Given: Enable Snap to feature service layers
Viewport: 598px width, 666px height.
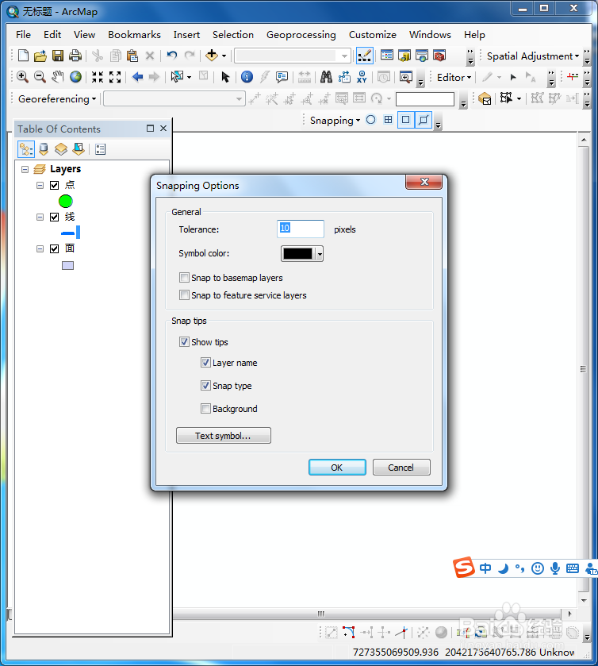Looking at the screenshot, I should click(x=184, y=295).
